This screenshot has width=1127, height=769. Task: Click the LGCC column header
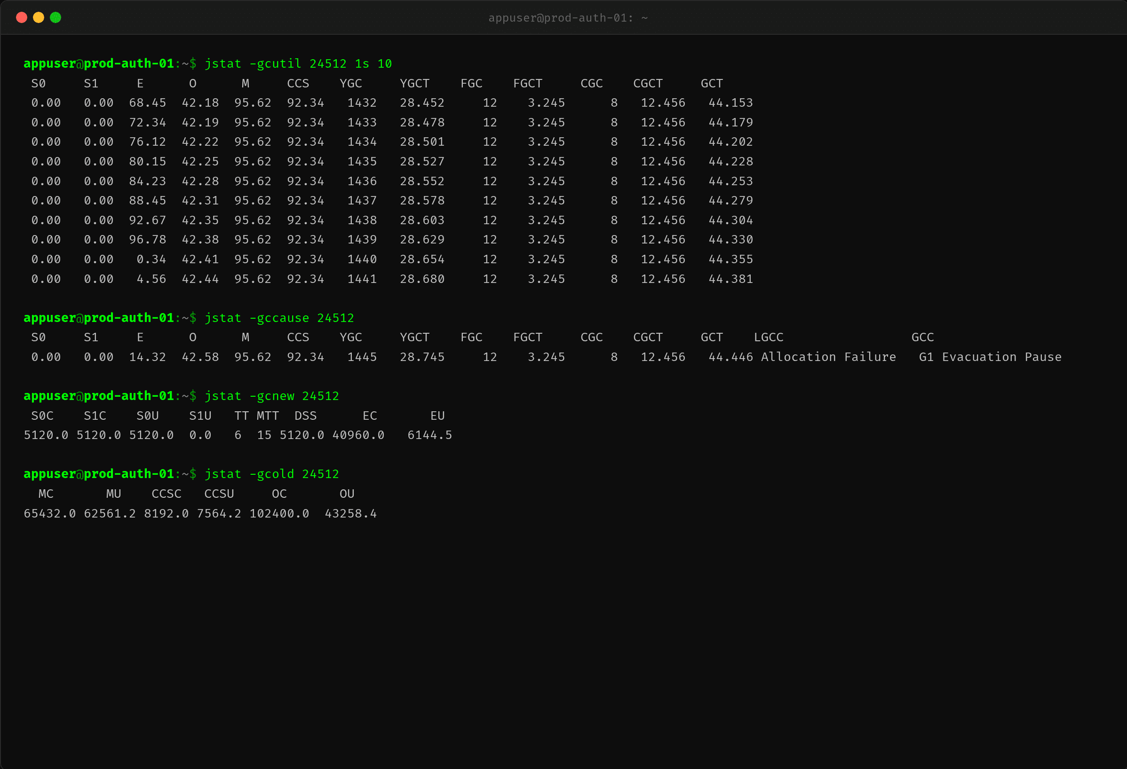[x=769, y=337]
